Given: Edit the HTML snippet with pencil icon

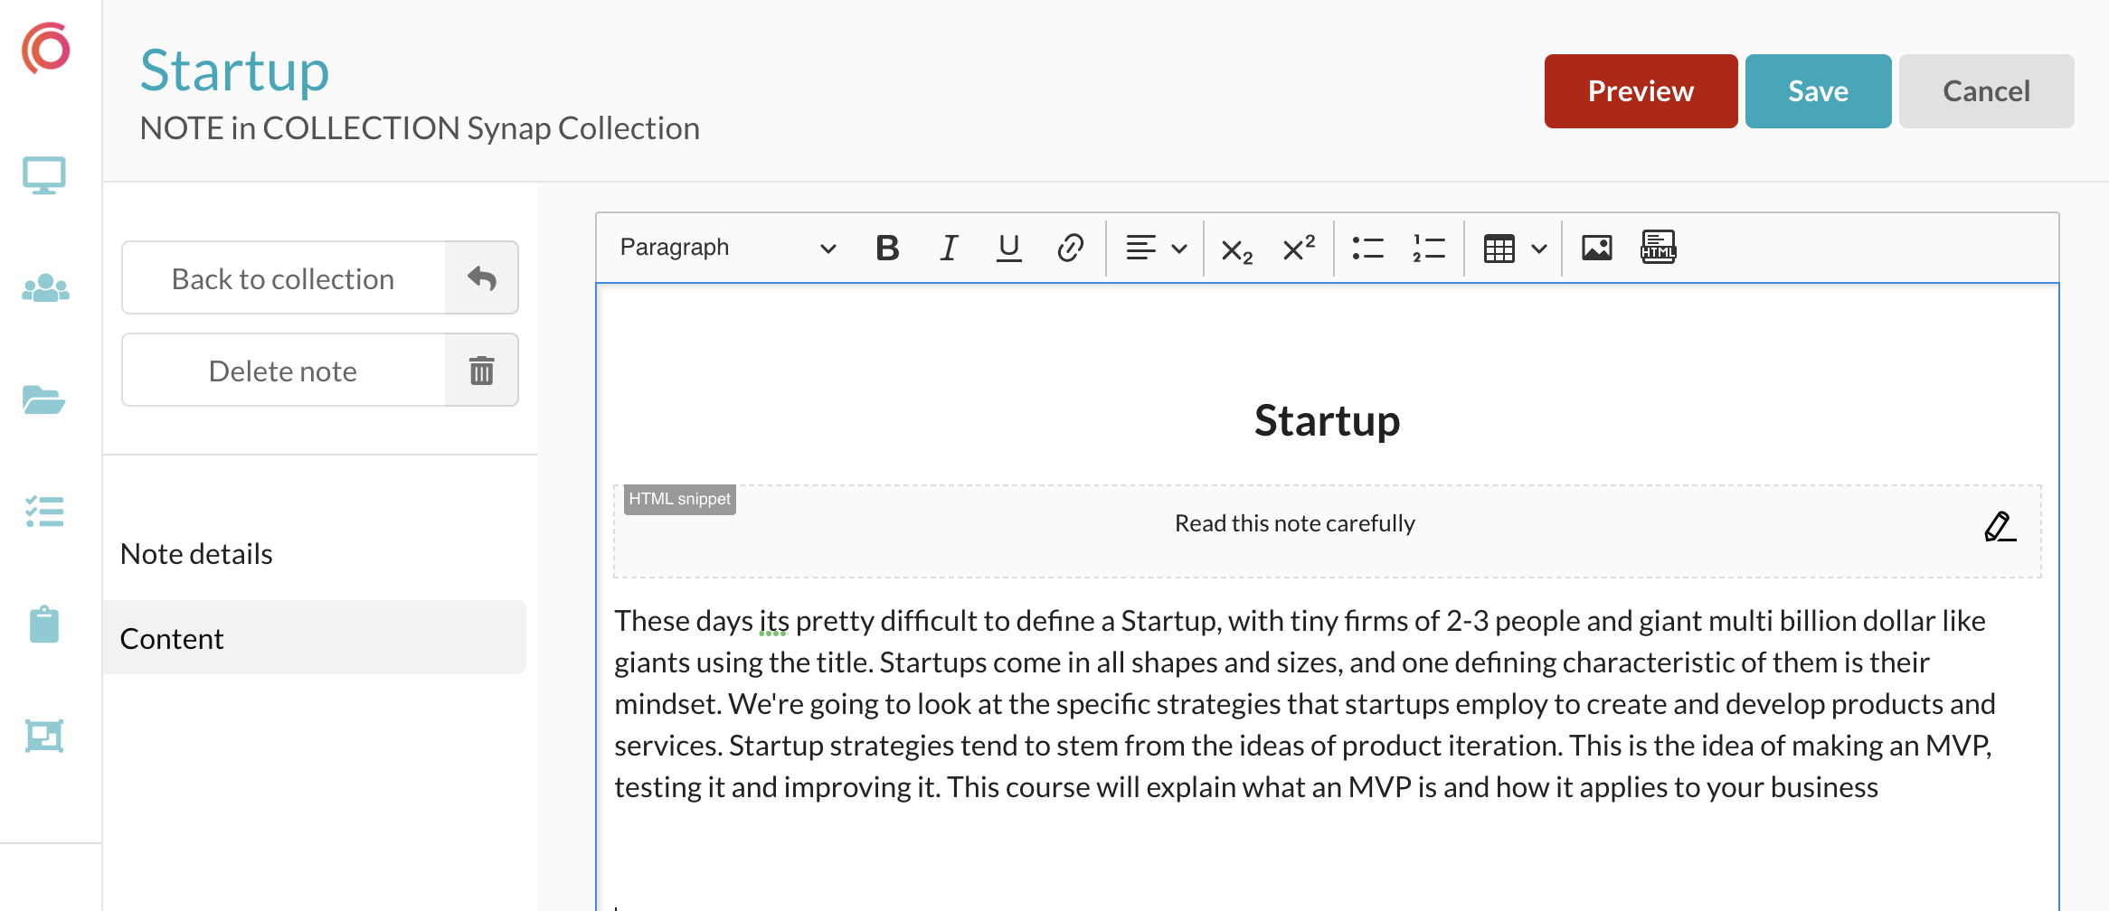Looking at the screenshot, I should [2000, 527].
